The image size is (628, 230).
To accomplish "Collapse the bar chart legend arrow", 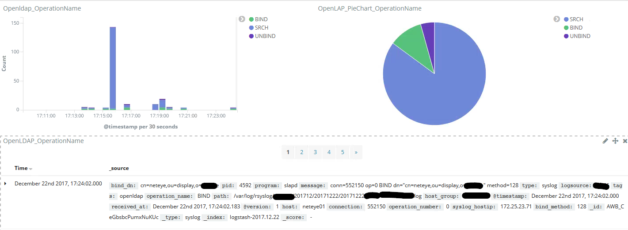I will click(x=242, y=19).
